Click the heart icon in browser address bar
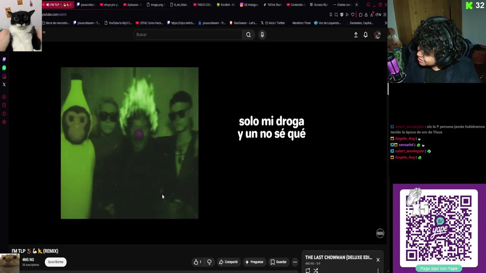The height and width of the screenshot is (273, 486). tap(353, 14)
